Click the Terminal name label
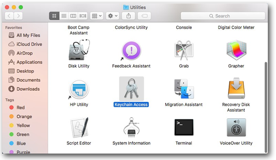 pyautogui.click(x=184, y=143)
